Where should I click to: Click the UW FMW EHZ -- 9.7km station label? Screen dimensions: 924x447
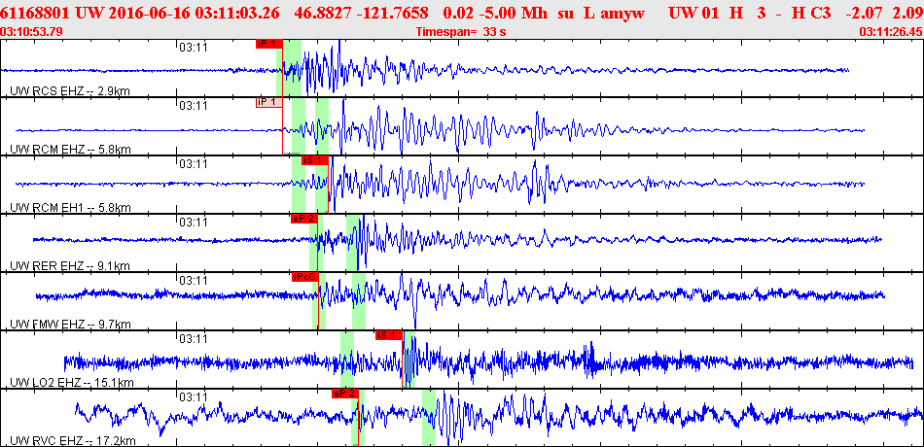(70, 324)
